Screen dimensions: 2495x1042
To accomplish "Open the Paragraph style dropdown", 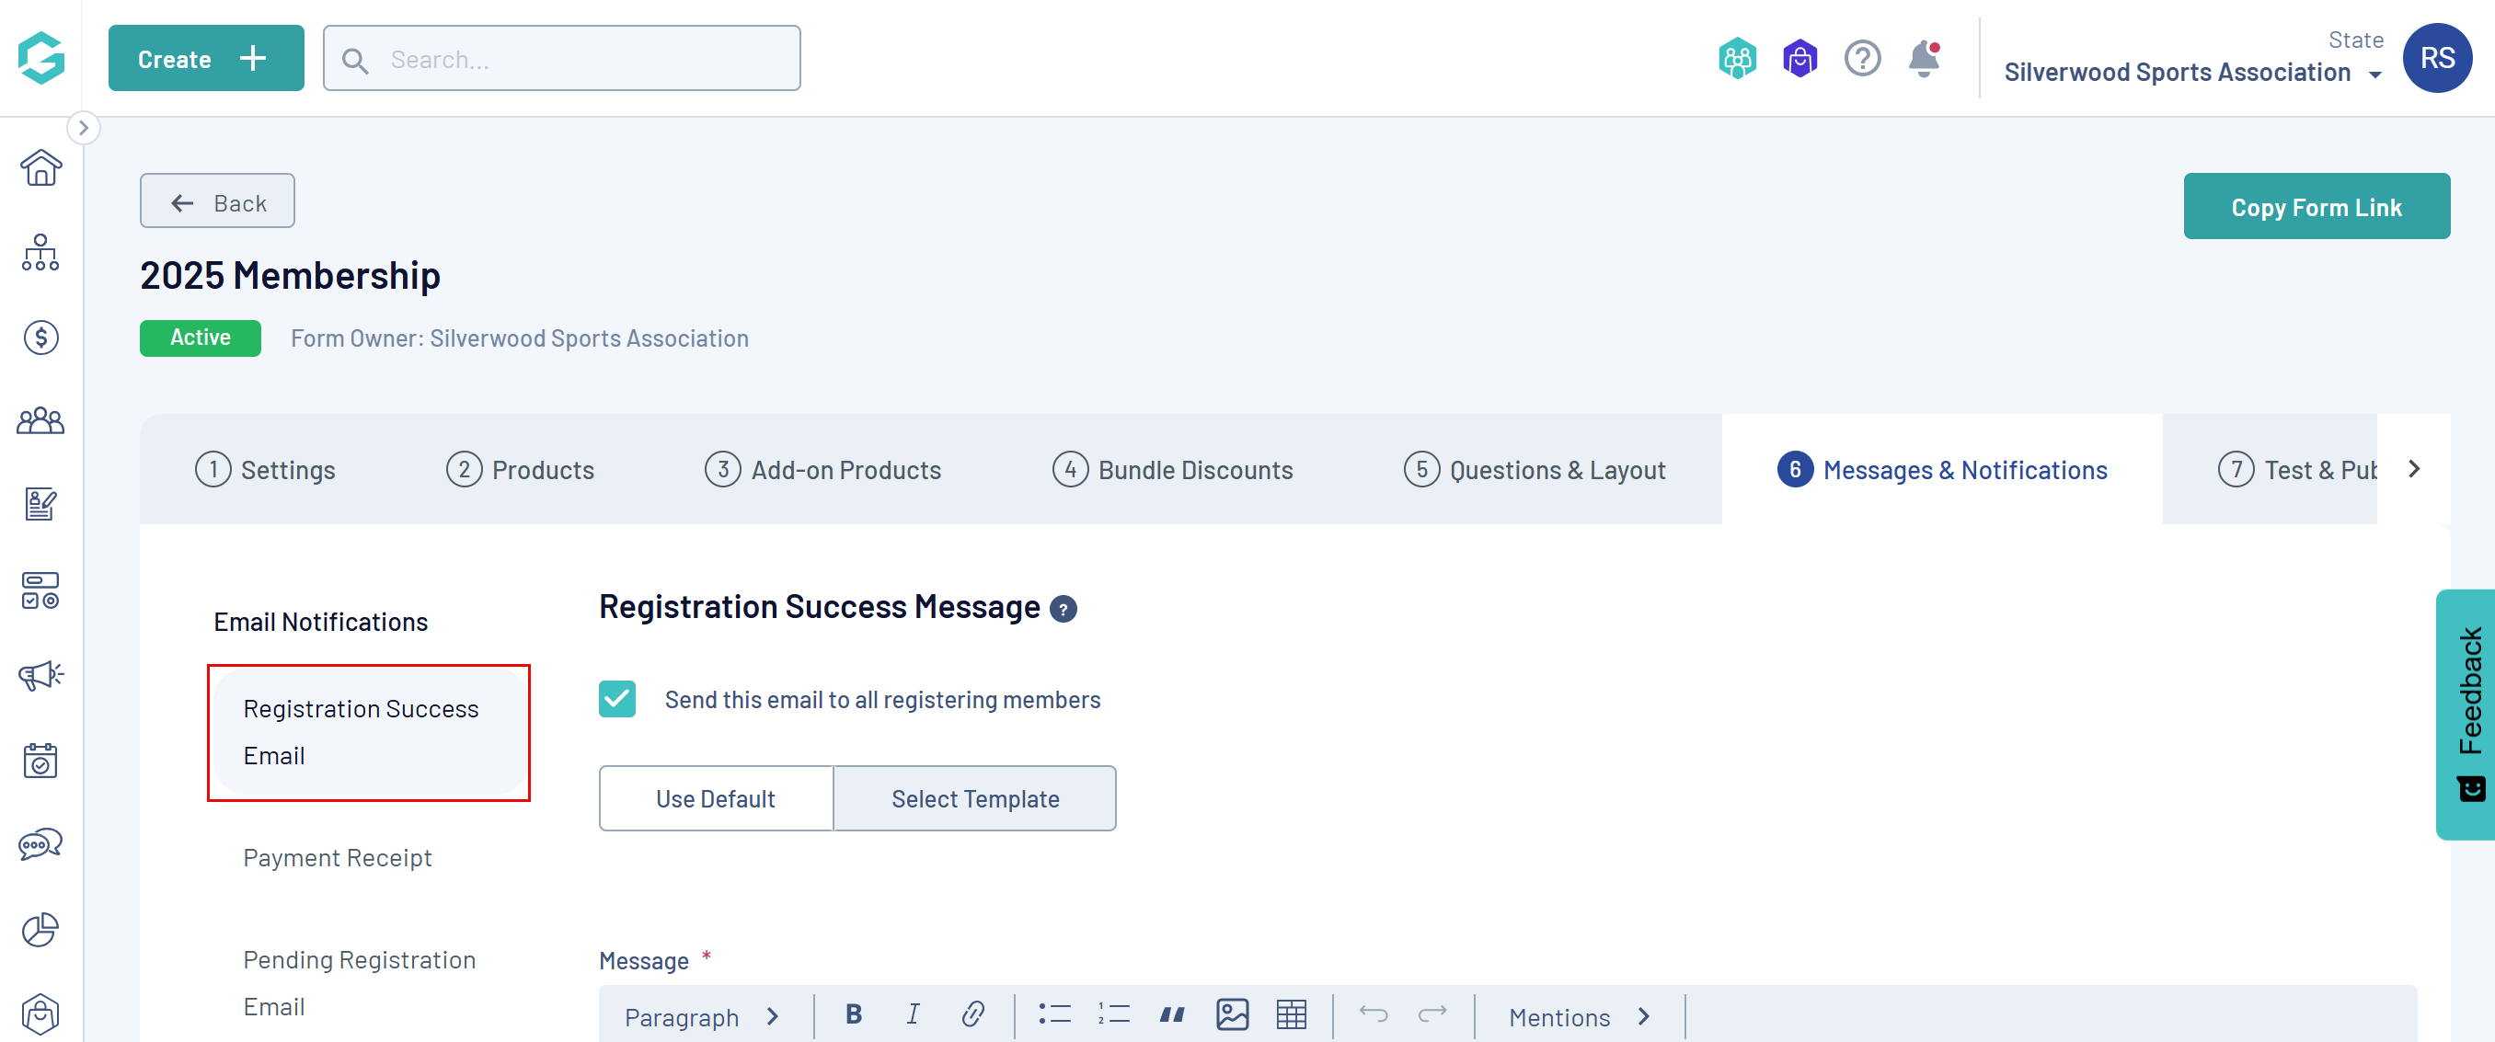I will (x=701, y=1017).
